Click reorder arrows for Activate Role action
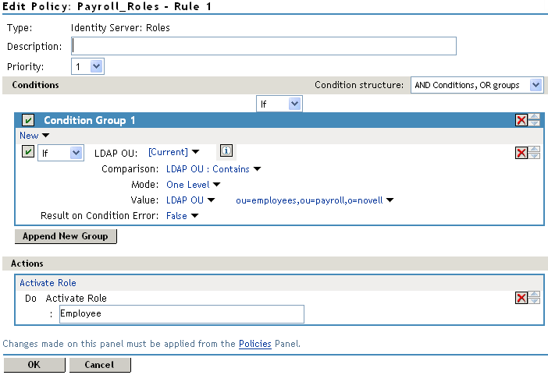The height and width of the screenshot is (375, 548). 534,298
